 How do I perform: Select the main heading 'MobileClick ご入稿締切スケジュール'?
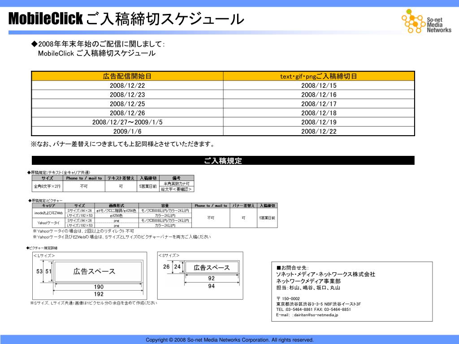126,19
